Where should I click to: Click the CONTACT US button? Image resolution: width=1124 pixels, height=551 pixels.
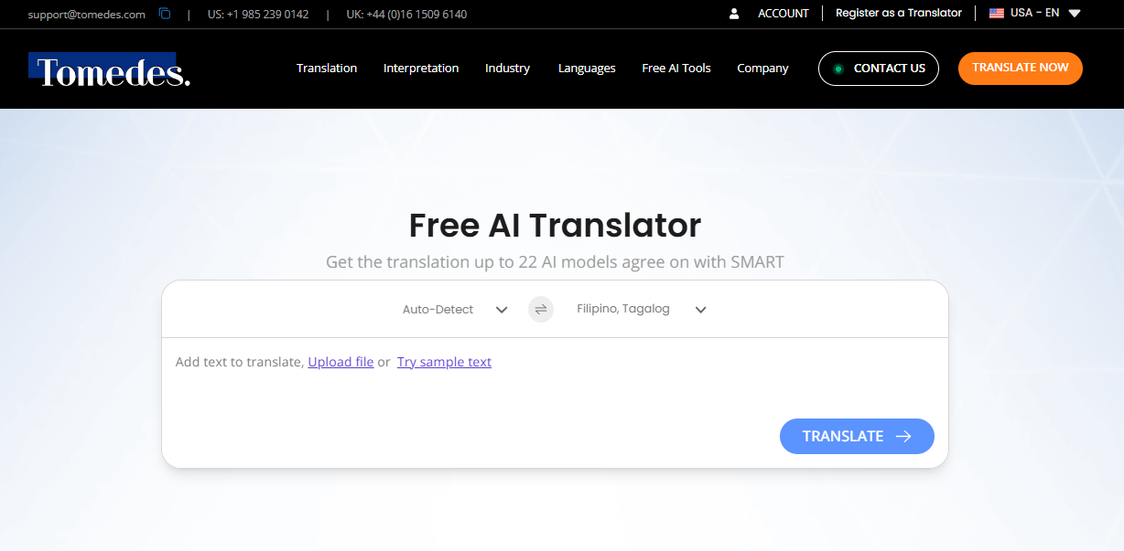tap(878, 68)
